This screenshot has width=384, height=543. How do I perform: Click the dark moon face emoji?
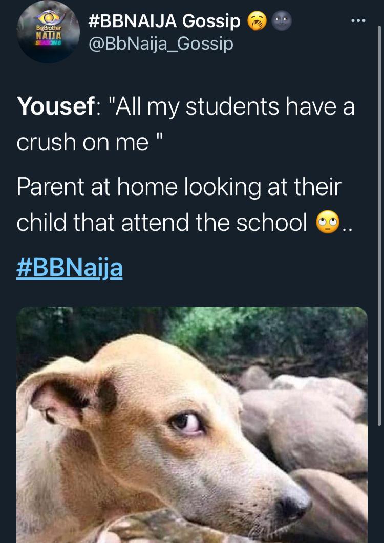pyautogui.click(x=282, y=21)
